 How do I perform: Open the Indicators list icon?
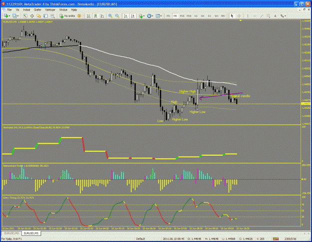(x=141, y=16)
